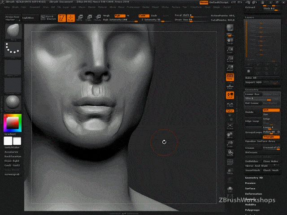Click the Actual size icon

pos(230,59)
